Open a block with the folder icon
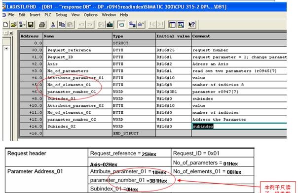298x193 pixels. 14,25
